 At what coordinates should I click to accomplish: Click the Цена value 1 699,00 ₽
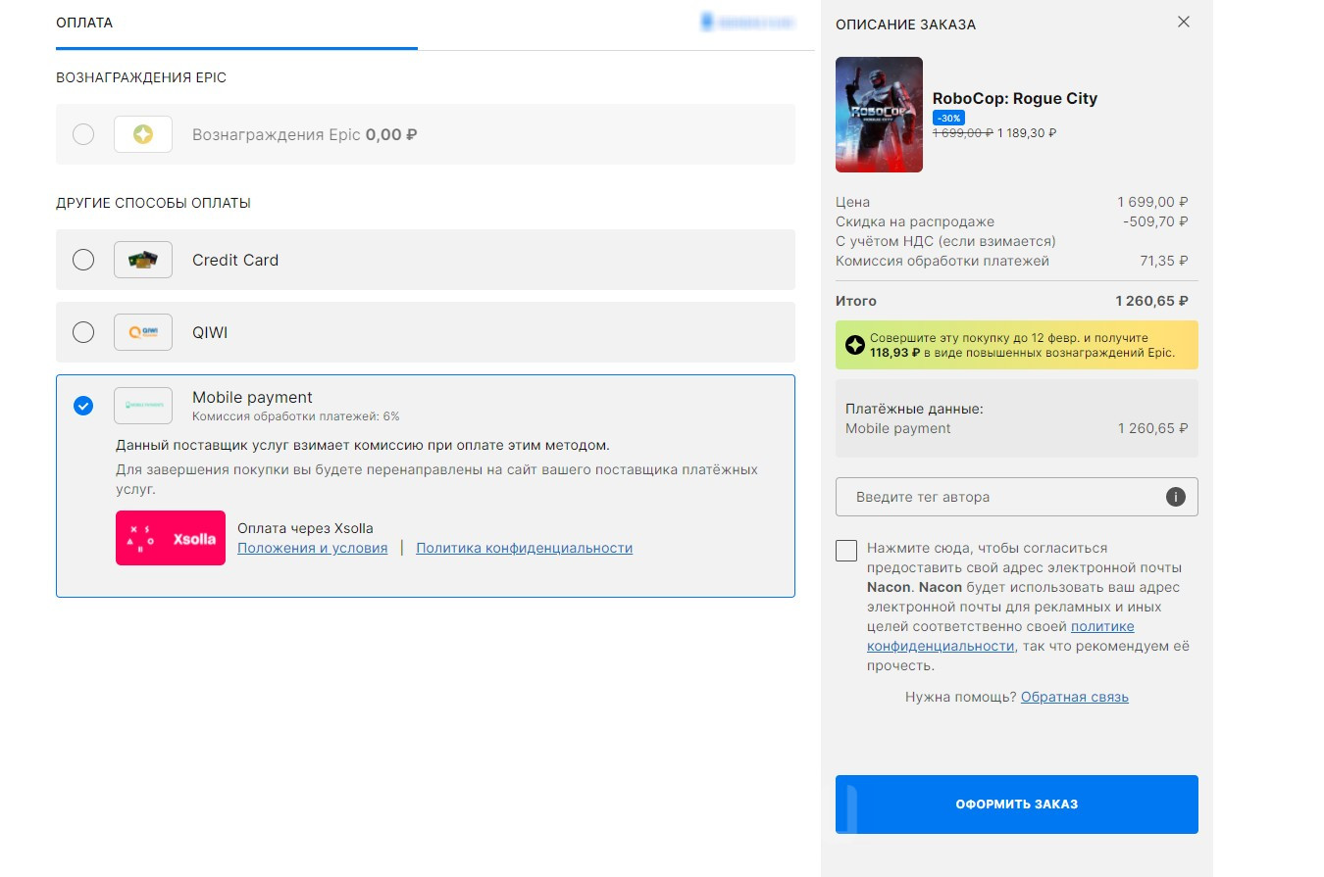[x=1152, y=202]
